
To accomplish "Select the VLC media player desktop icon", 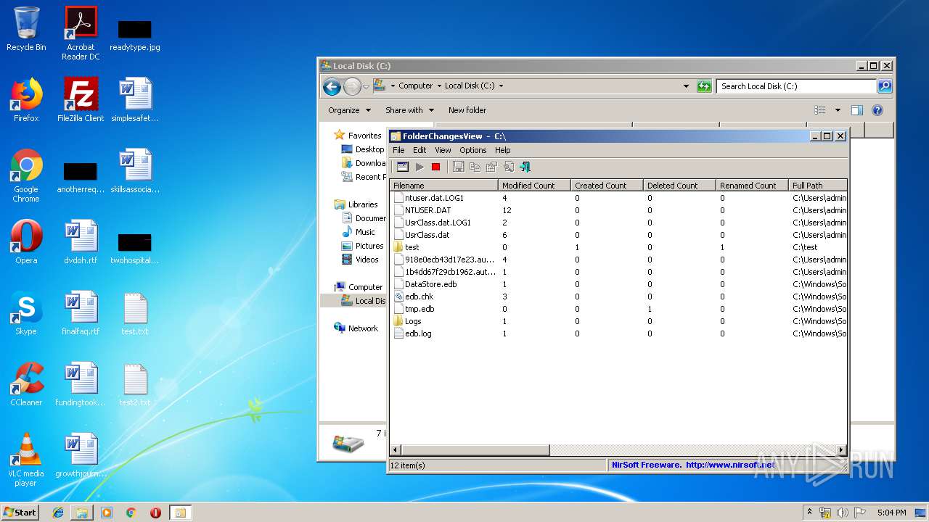I will click(26, 460).
